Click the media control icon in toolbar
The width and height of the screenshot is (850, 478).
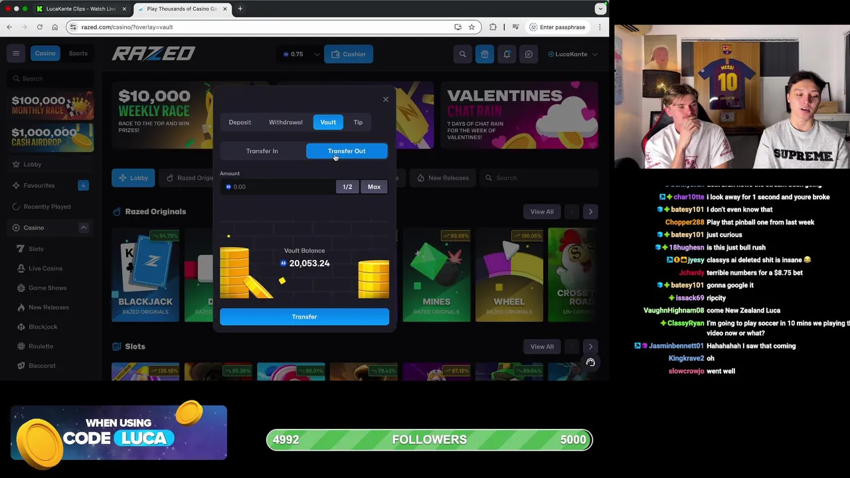tap(515, 27)
